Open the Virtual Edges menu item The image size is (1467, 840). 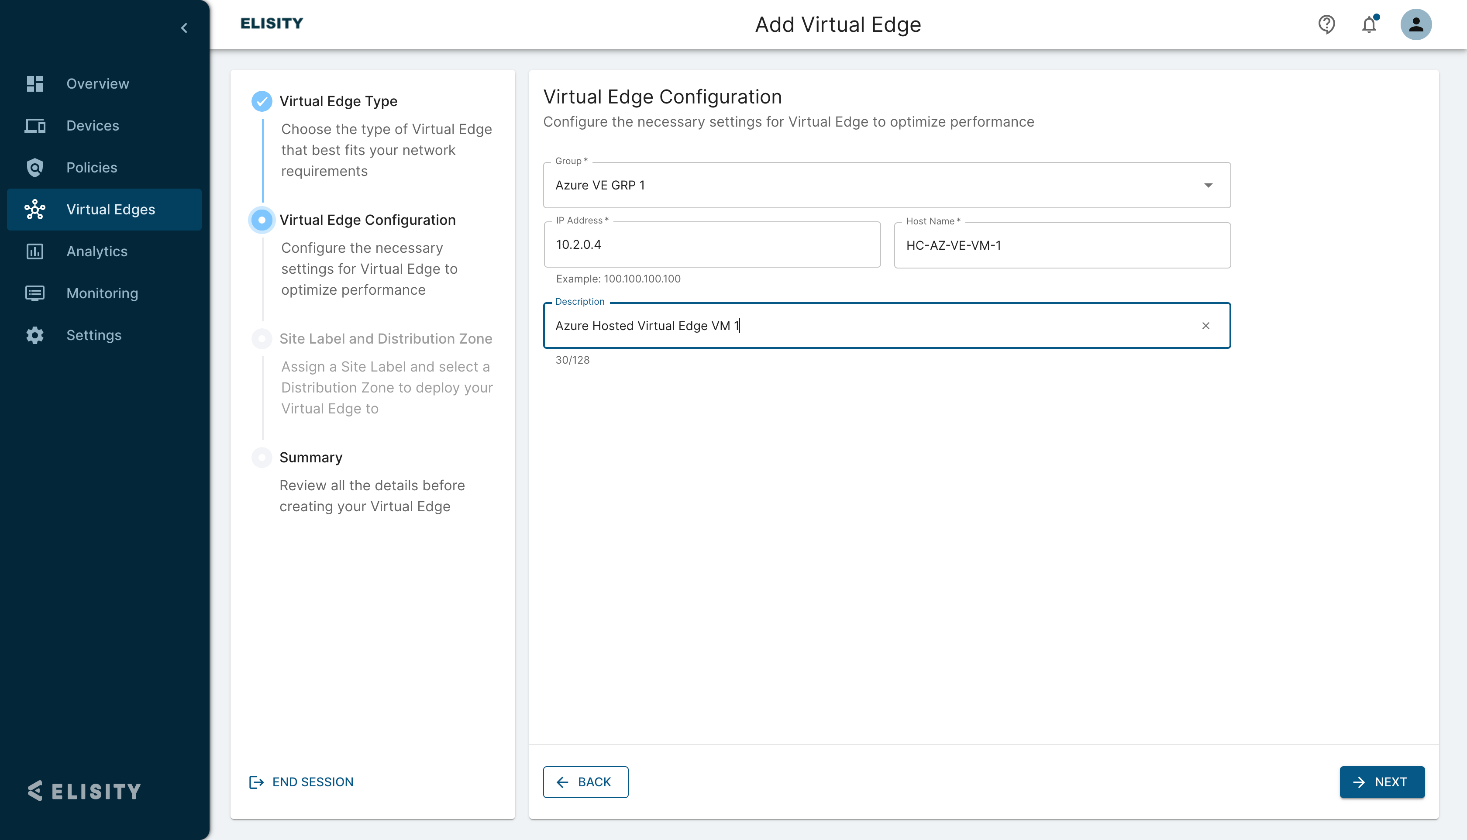(x=110, y=210)
